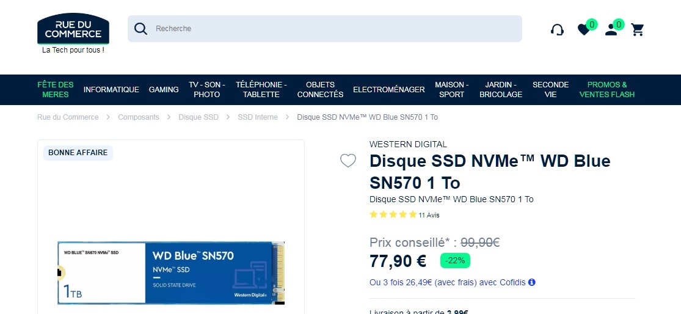Click the Bonne Affaire badge
The height and width of the screenshot is (314, 681).
click(78, 153)
